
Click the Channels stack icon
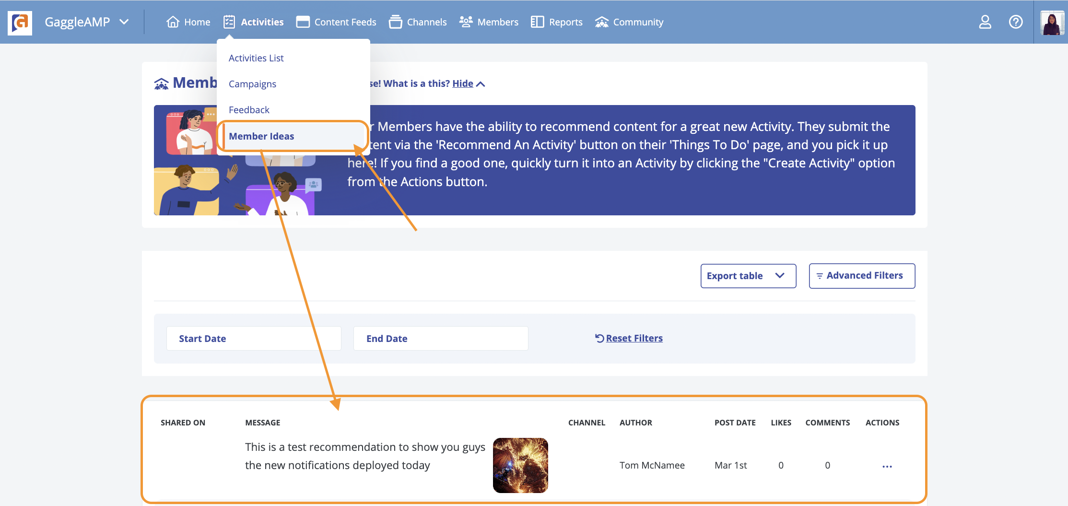[x=395, y=22]
